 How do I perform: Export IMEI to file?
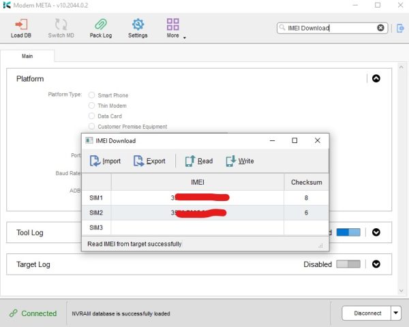click(149, 161)
